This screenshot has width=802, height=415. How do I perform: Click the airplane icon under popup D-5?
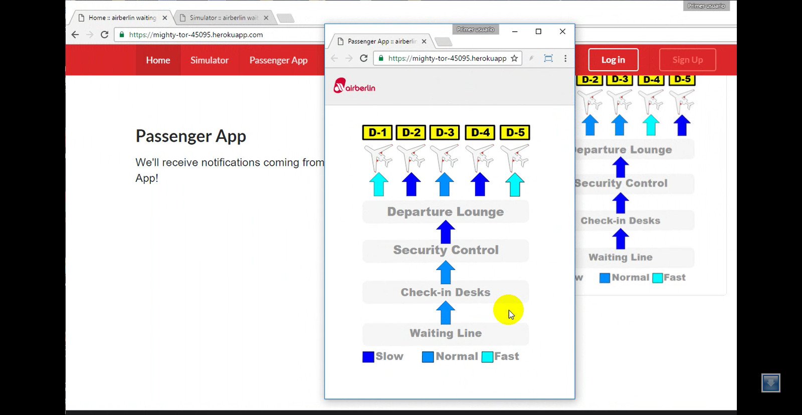[x=515, y=157]
